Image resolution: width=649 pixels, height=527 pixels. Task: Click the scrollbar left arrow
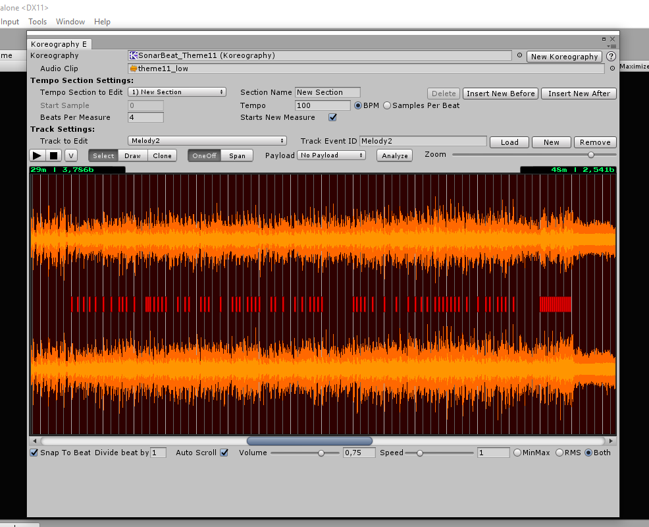(34, 441)
